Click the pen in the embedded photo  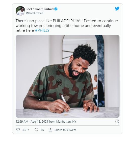pyautogui.click(x=65, y=102)
